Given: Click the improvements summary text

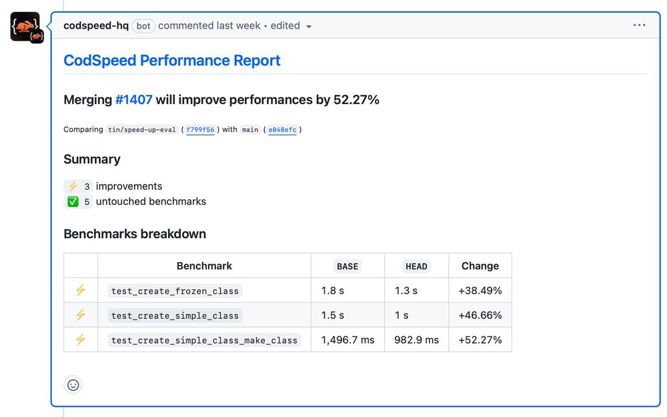Looking at the screenshot, I should pyautogui.click(x=129, y=186).
